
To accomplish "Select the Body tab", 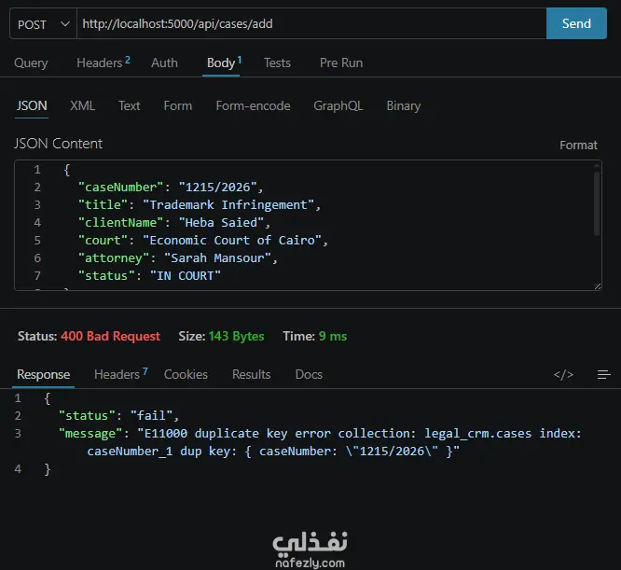I will 224,63.
